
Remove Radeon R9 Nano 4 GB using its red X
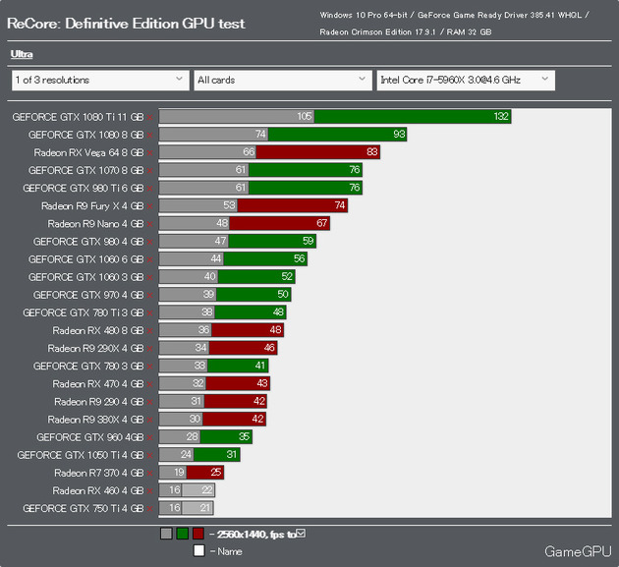tap(150, 224)
